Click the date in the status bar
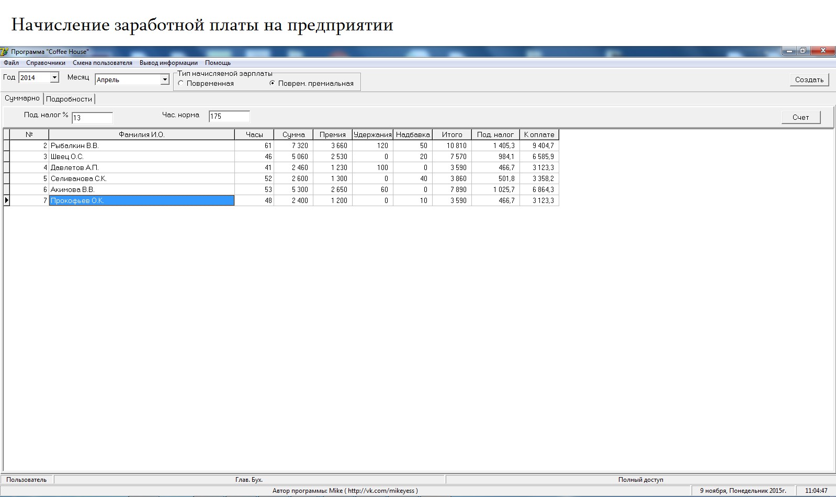 743,491
